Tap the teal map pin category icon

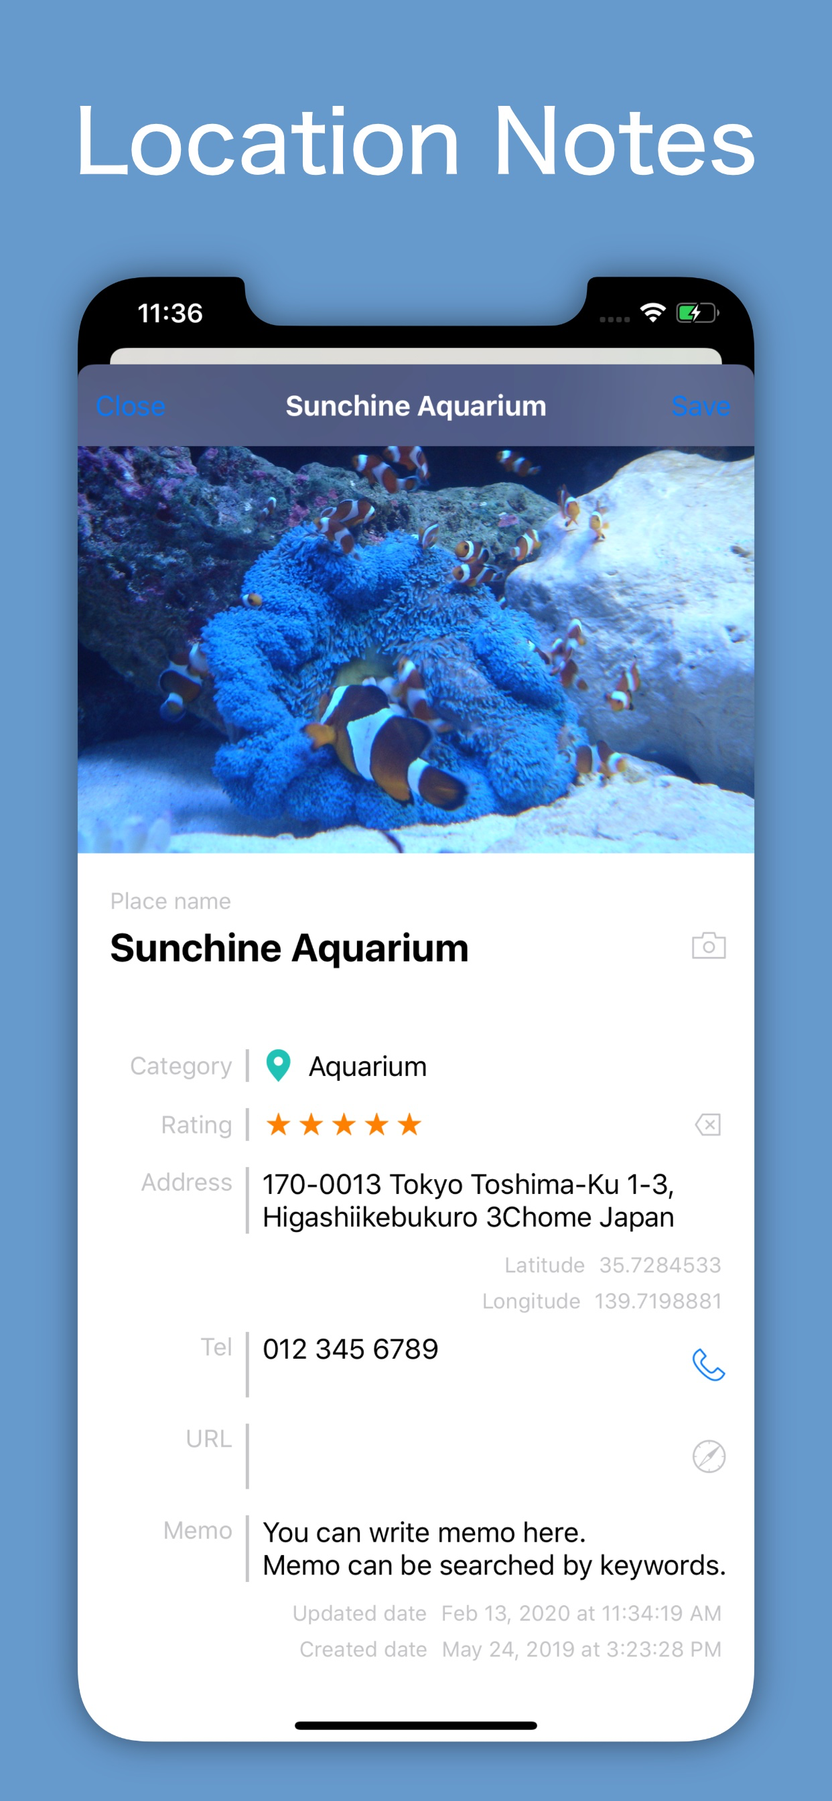(x=278, y=1065)
